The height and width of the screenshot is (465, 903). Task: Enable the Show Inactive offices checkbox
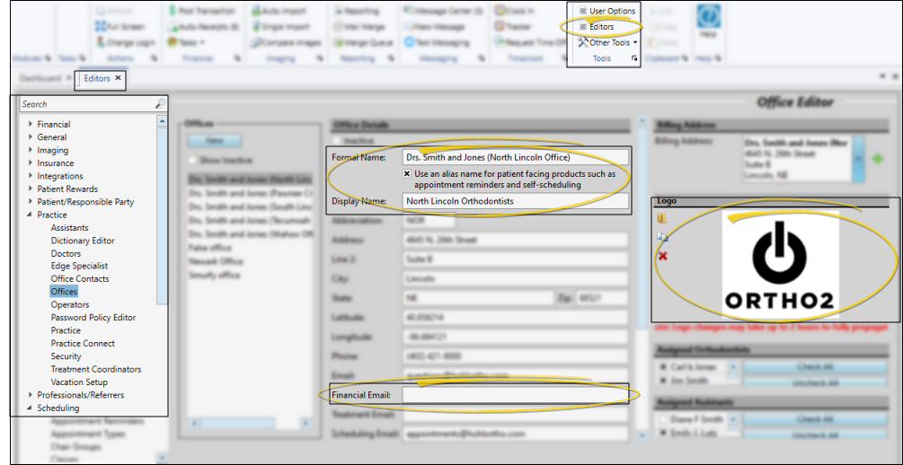click(191, 160)
